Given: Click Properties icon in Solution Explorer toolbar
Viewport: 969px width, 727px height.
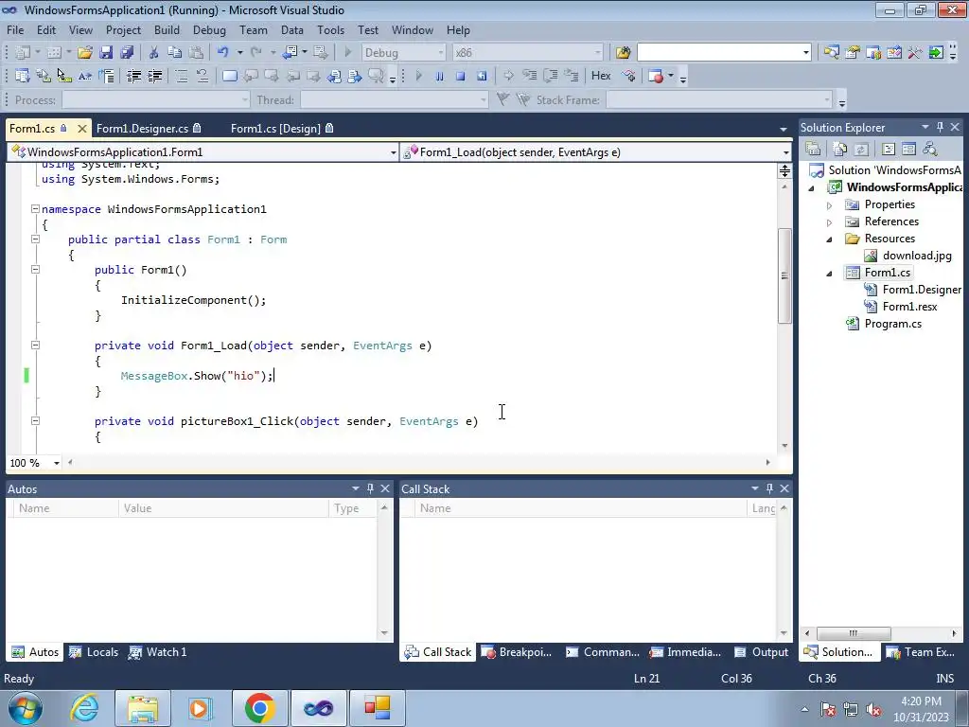Looking at the screenshot, I should point(813,149).
